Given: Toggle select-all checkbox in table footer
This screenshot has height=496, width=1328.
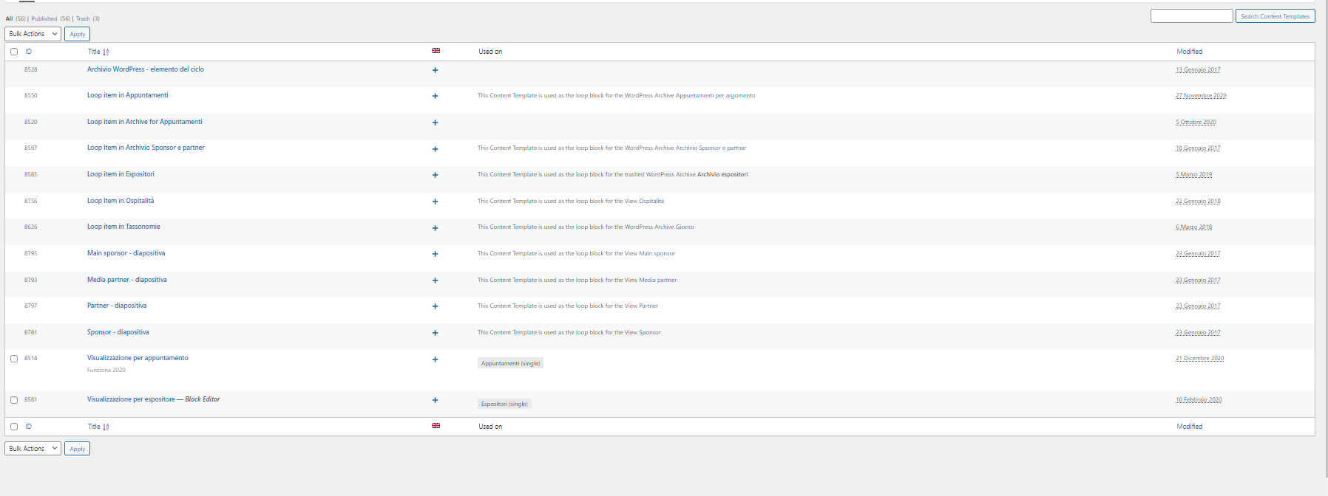Looking at the screenshot, I should [14, 427].
